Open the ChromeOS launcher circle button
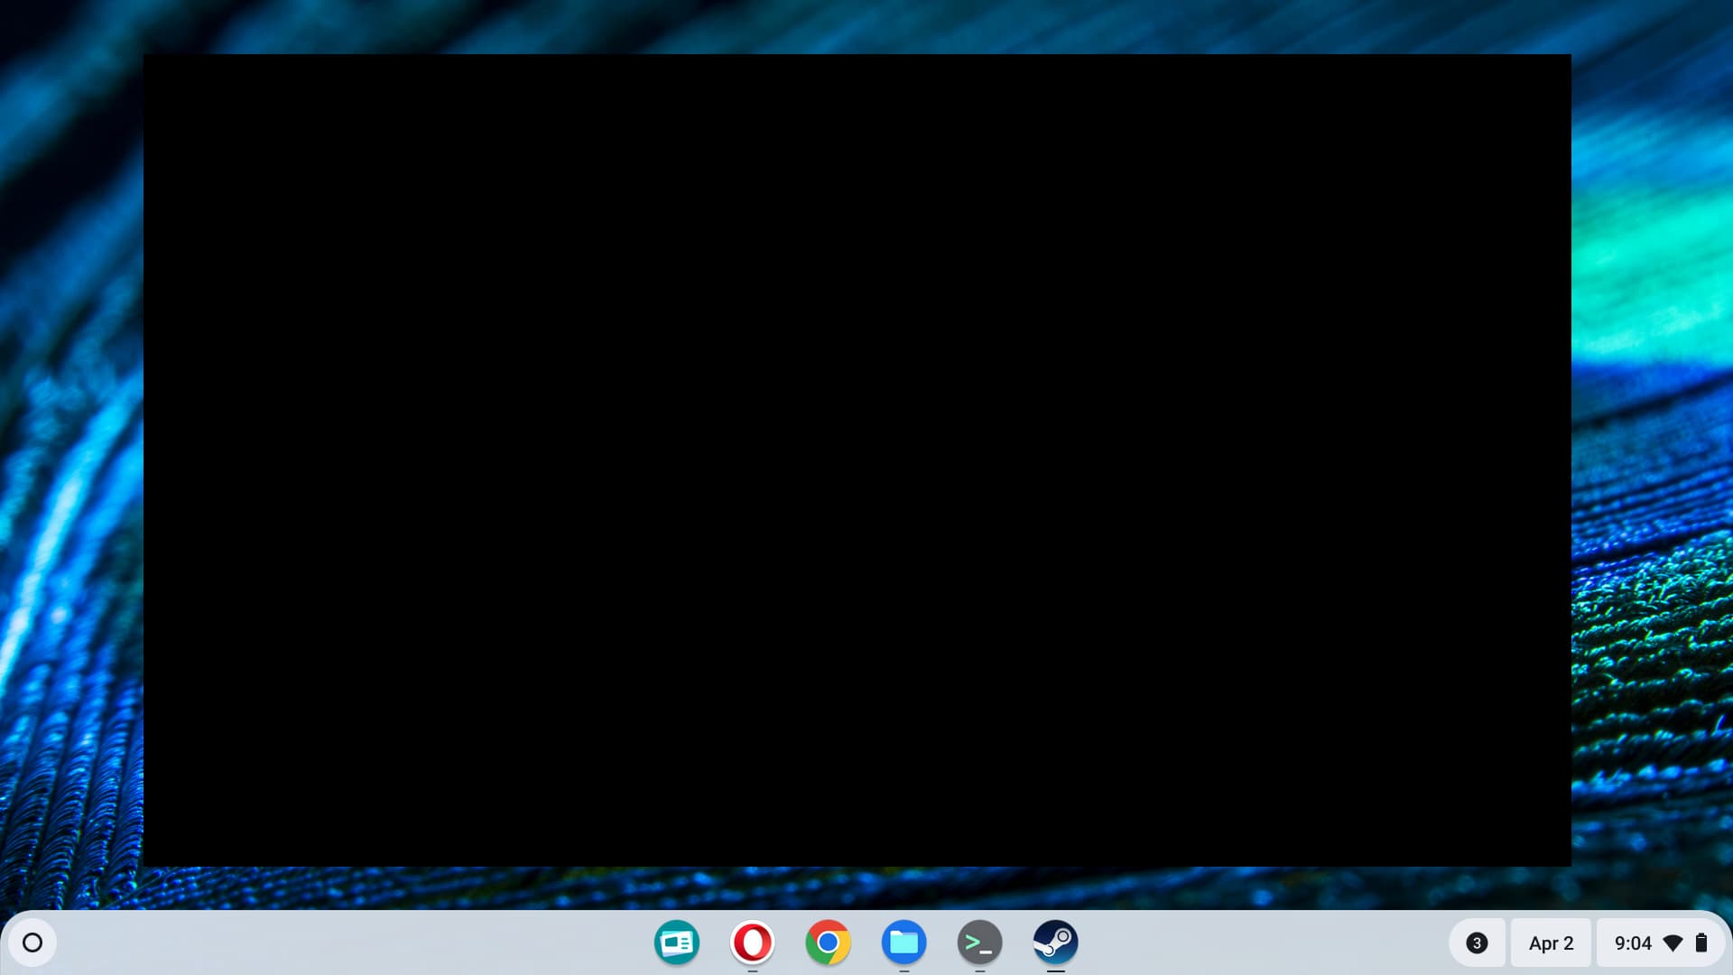 [x=32, y=942]
